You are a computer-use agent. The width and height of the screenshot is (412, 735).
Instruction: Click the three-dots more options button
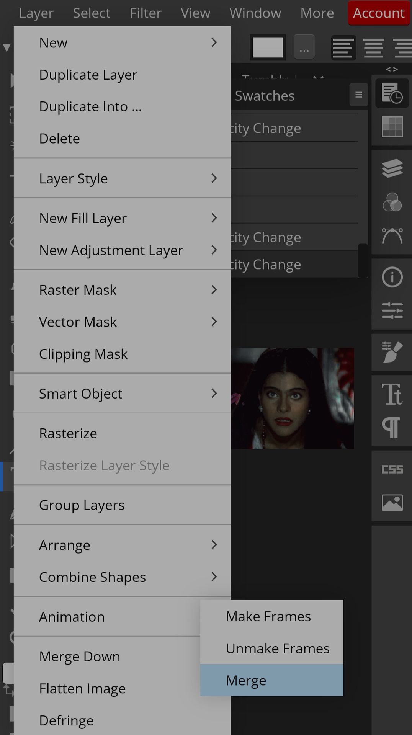pyautogui.click(x=304, y=47)
